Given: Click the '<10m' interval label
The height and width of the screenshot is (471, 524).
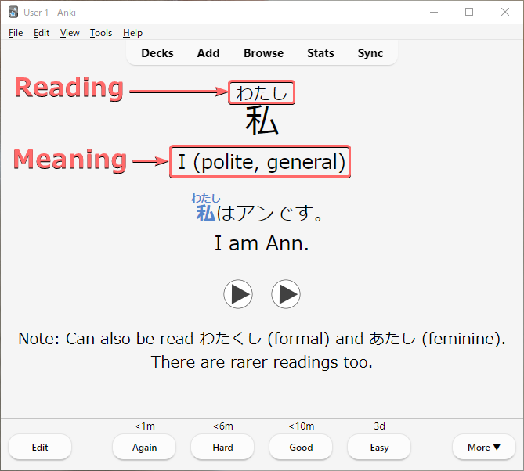Looking at the screenshot, I should click(x=302, y=426).
